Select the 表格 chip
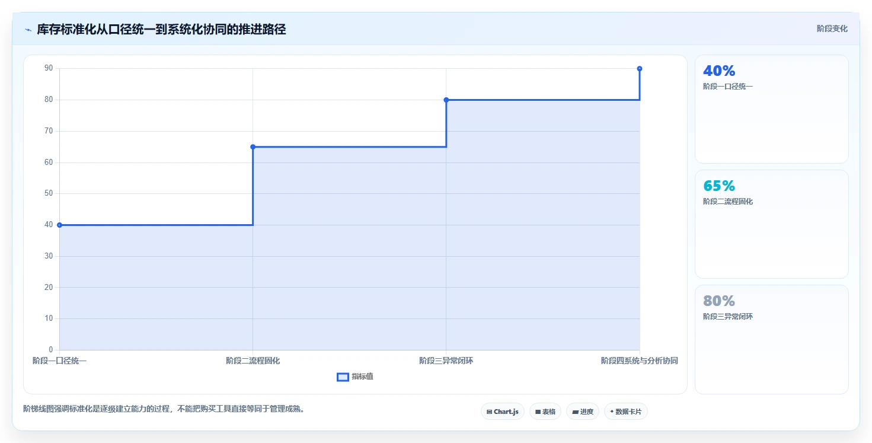The width and height of the screenshot is (872, 443). 545,412
